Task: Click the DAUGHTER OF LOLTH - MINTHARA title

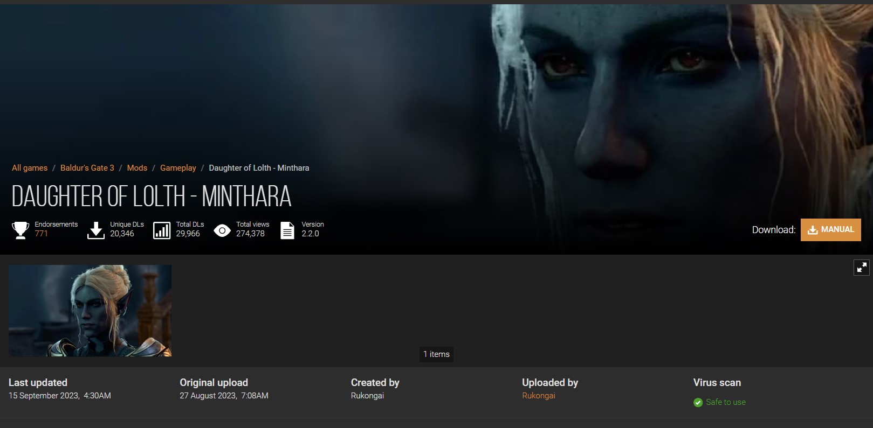Action: pos(152,197)
